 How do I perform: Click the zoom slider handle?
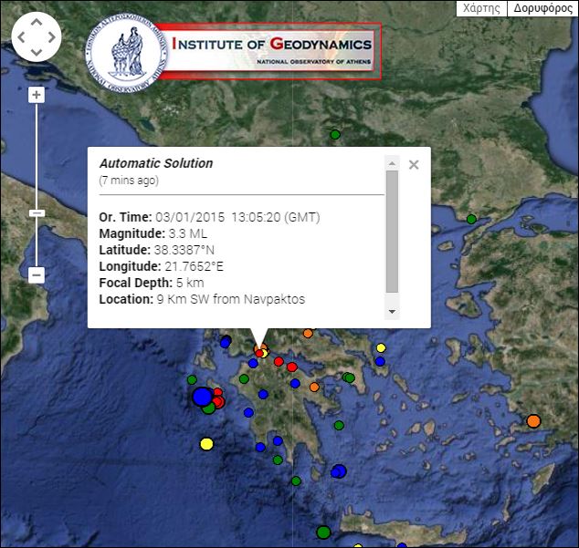point(37,213)
